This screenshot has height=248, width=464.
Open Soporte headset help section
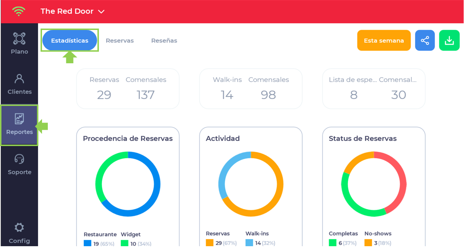pyautogui.click(x=19, y=164)
